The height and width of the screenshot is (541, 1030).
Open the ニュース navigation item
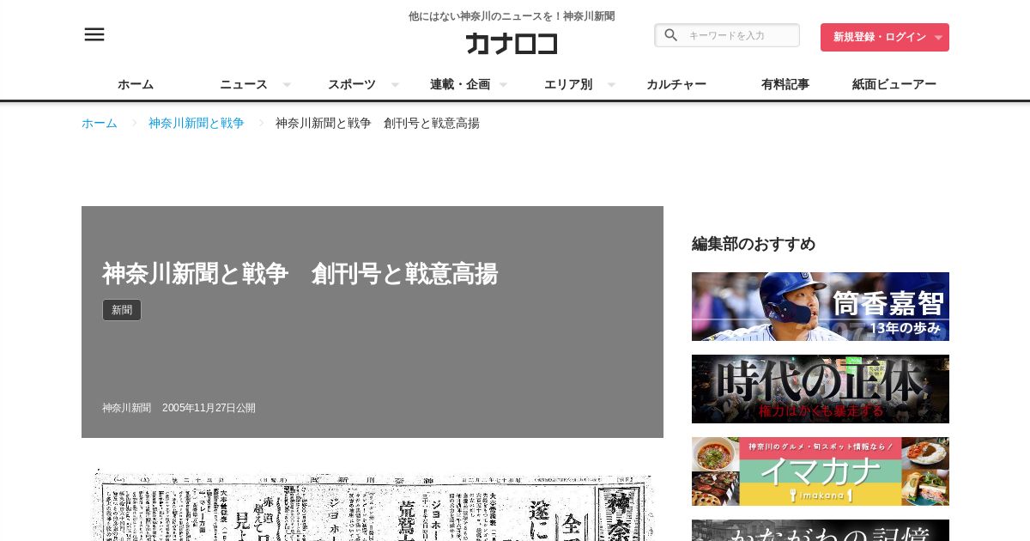[244, 84]
